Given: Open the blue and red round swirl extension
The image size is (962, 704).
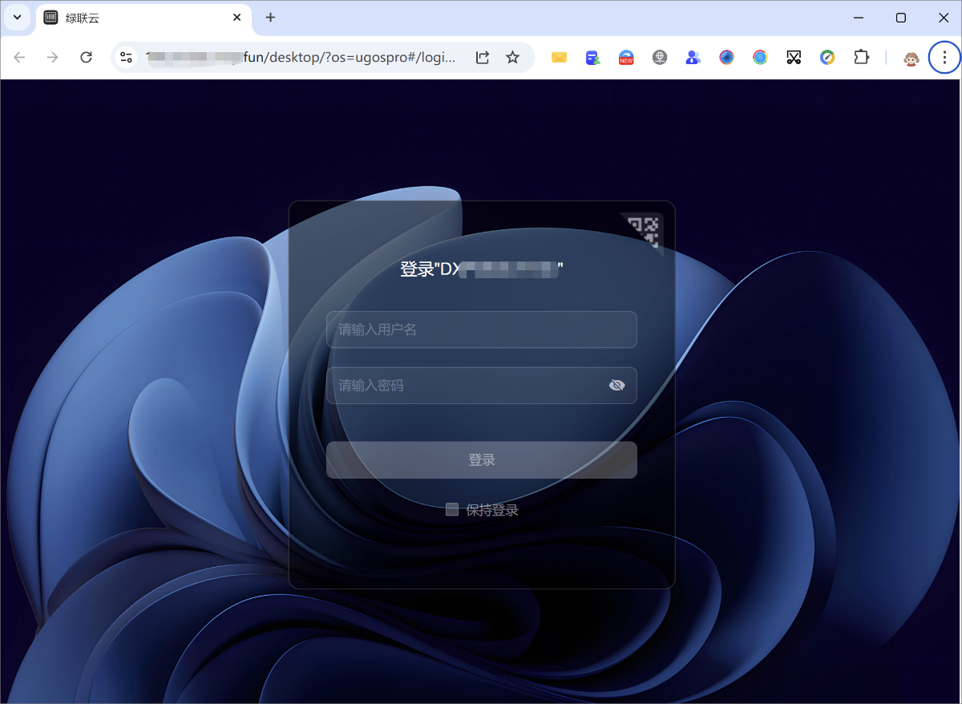Looking at the screenshot, I should pyautogui.click(x=727, y=58).
